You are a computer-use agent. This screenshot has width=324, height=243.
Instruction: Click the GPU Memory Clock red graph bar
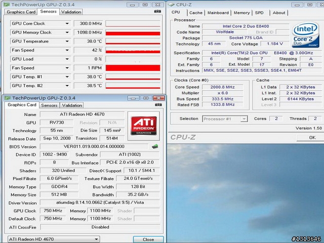point(133,32)
